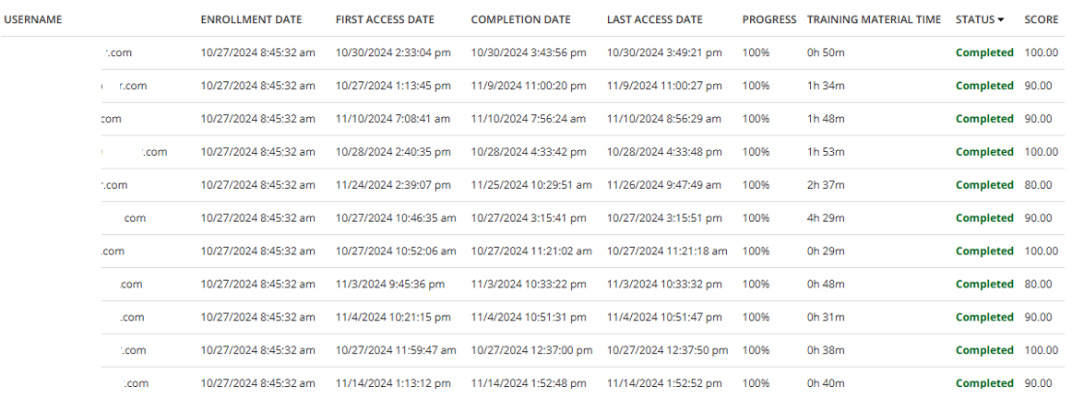Click first access date 10/30/2024 2:33:04 pm
The image size is (1072, 398).
pos(393,53)
